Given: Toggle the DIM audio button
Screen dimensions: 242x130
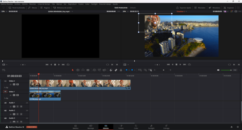Looking at the screenshot, I should (x=235, y=70).
